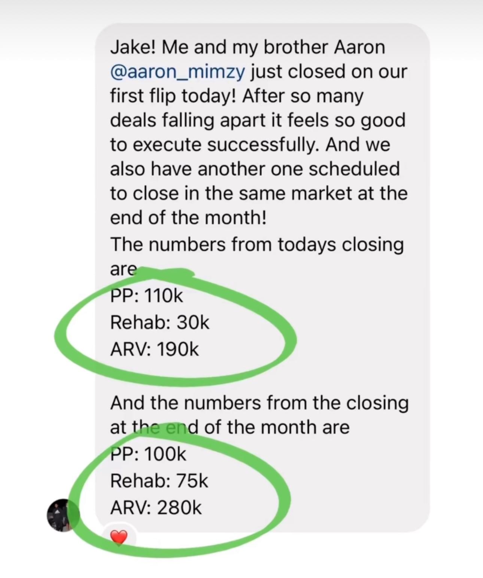This screenshot has width=483, height=578.
Task: Click "The numbers from todays closing" line
Action: point(257,245)
